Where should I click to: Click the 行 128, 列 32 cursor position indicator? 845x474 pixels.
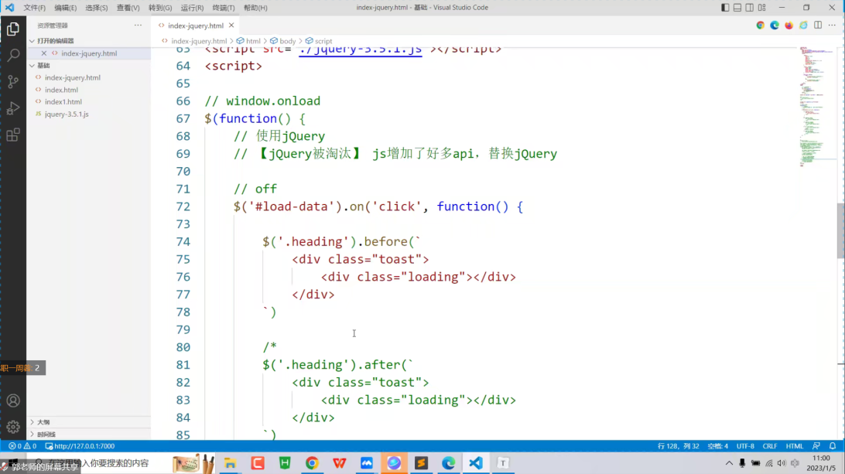(x=679, y=446)
